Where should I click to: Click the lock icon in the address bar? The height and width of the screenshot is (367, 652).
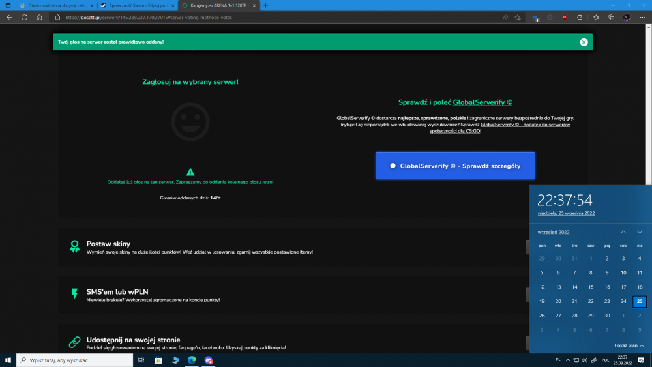point(58,18)
